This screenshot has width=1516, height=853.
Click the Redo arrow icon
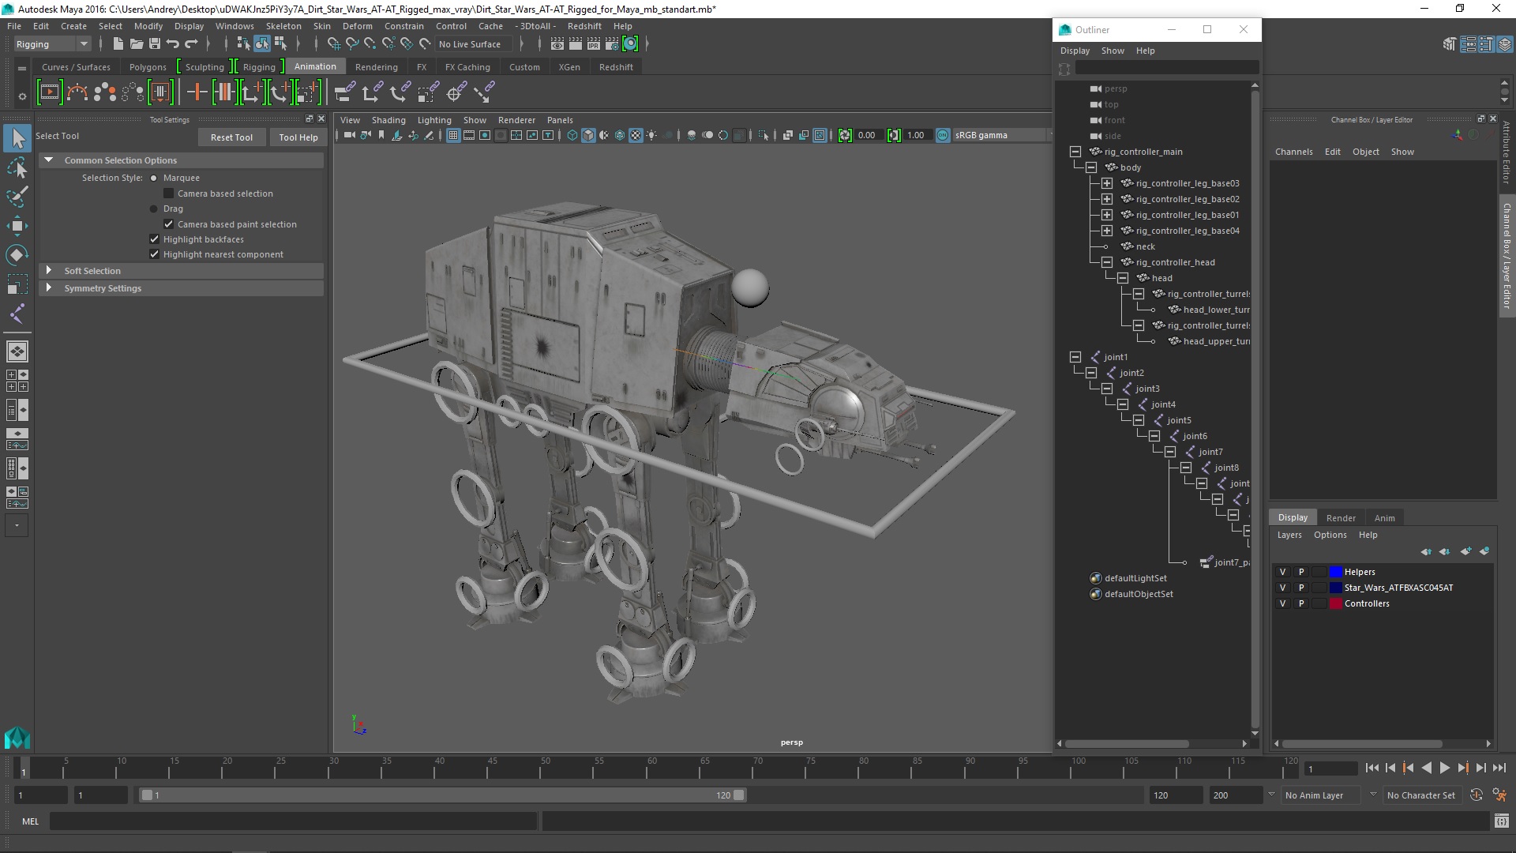click(191, 44)
